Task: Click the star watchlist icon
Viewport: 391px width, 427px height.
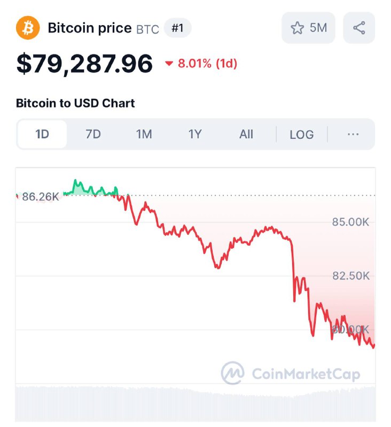Action: 297,28
